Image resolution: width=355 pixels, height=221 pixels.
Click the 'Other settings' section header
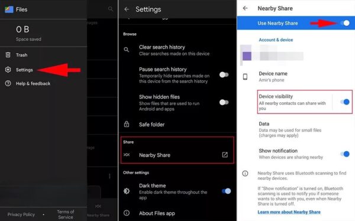(x=136, y=173)
